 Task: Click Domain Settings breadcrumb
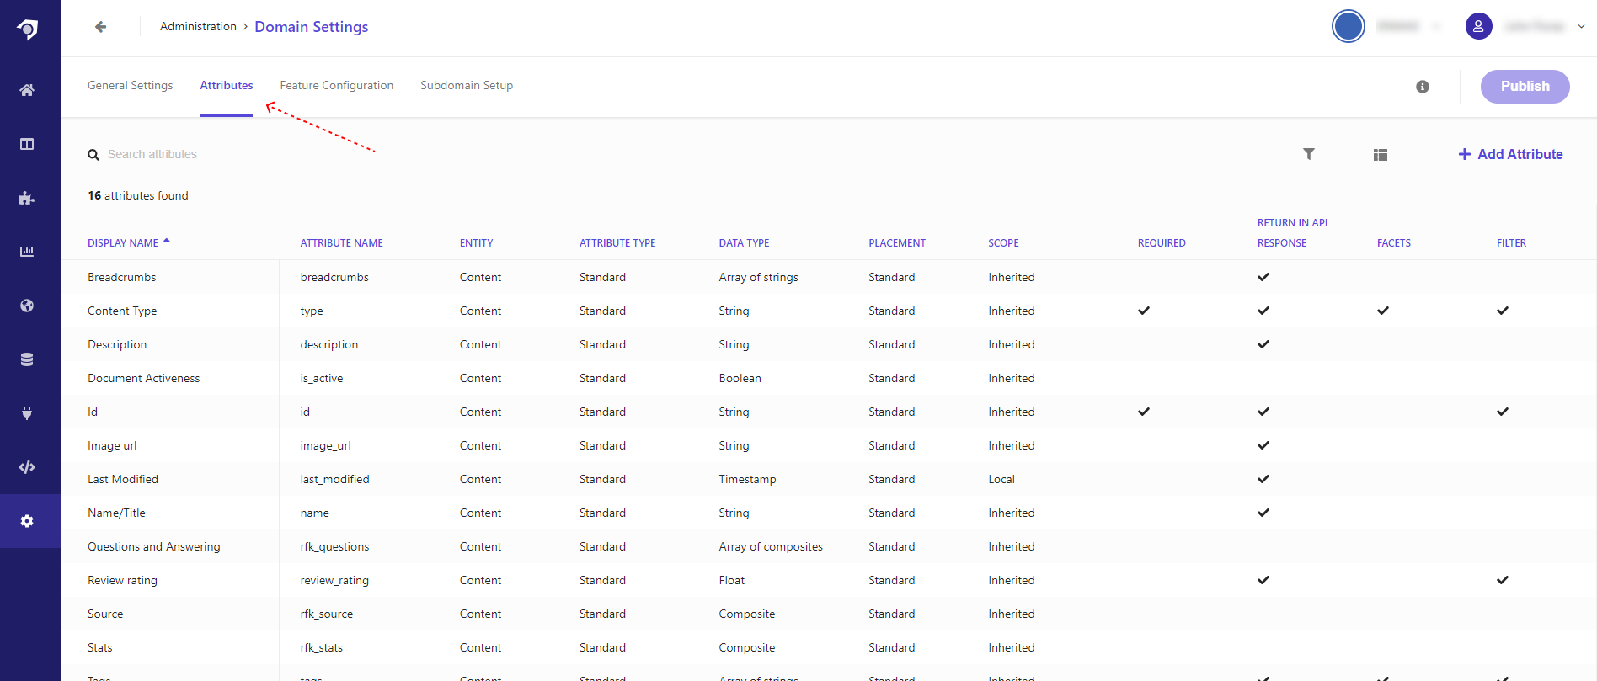[x=312, y=27]
